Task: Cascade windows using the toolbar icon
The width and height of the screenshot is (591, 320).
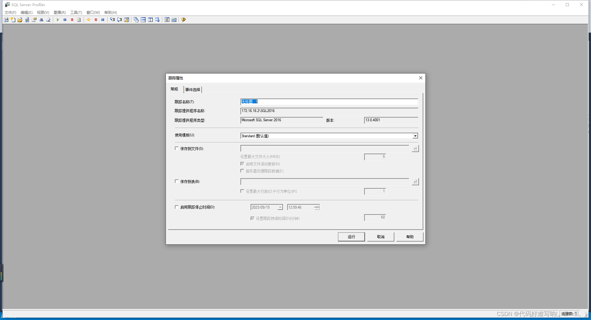Action: 136,20
